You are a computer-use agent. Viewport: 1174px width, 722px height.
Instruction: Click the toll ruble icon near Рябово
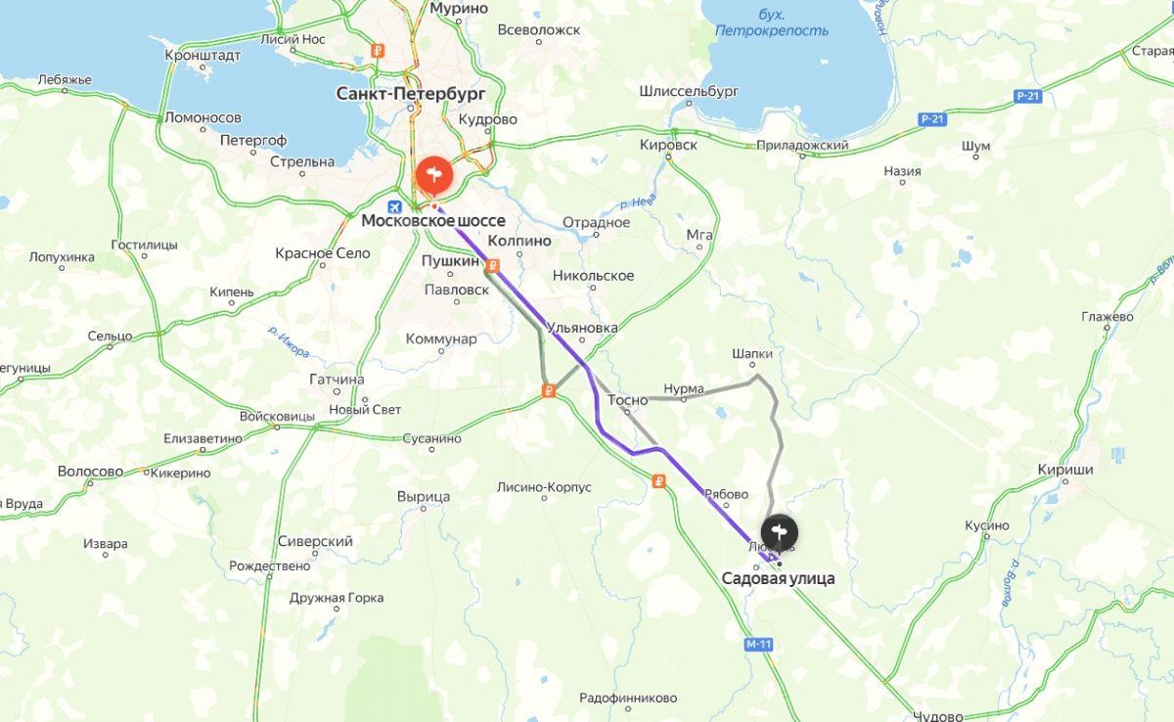pyautogui.click(x=659, y=480)
